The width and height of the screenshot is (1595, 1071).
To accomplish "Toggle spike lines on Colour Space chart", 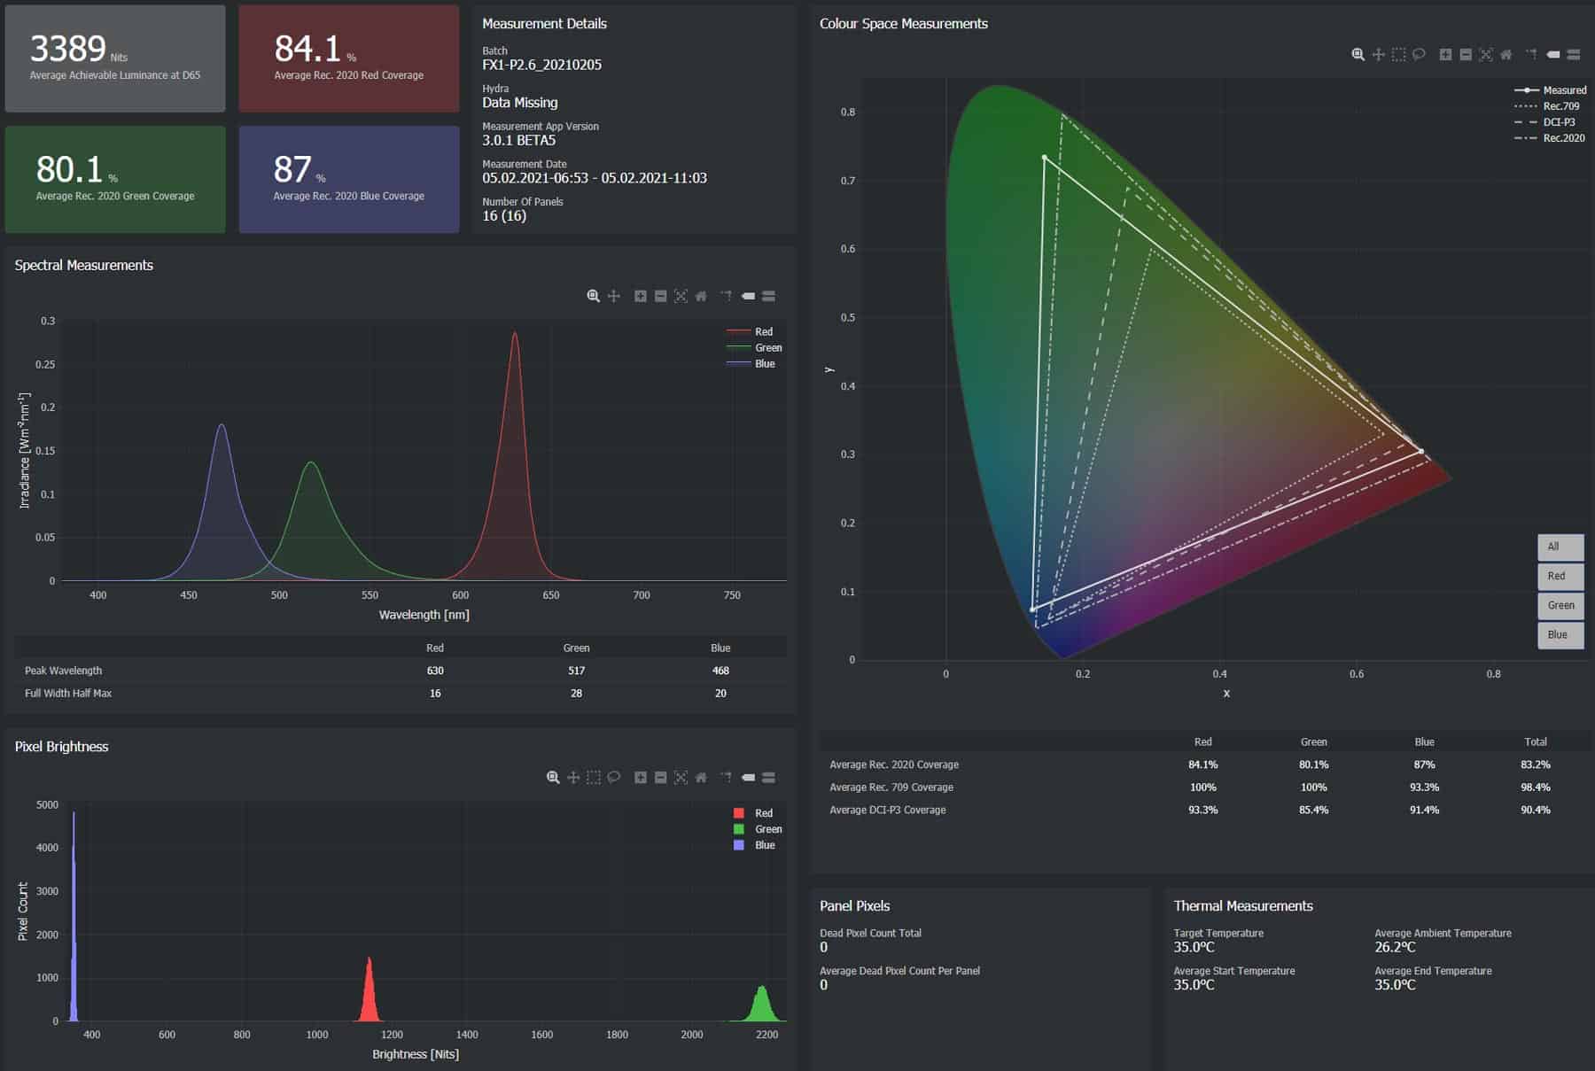I will click(x=1530, y=54).
